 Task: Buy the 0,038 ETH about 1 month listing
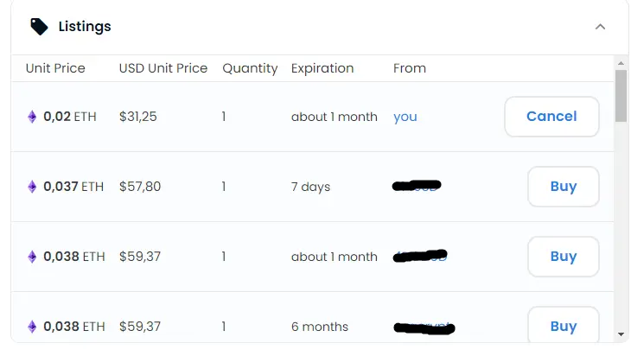click(x=564, y=257)
